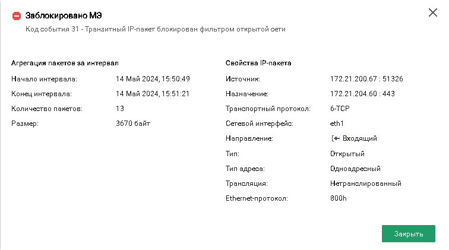Screen dimensions: 449x250
Task: Click the transport protocol value 6-TCP
Action: 340,109
